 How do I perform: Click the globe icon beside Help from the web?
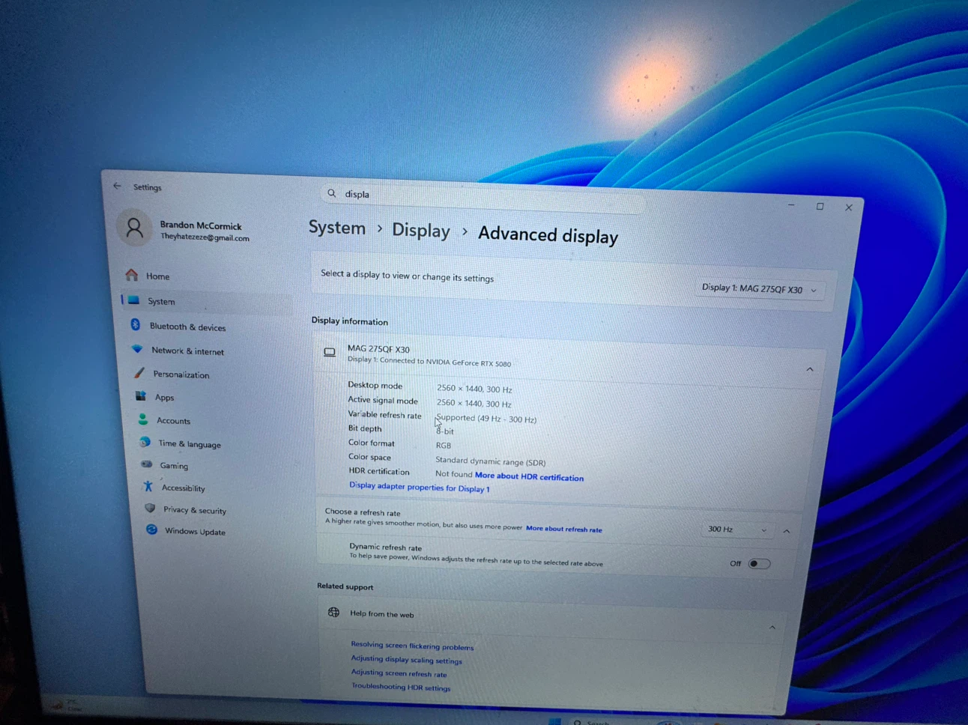334,613
